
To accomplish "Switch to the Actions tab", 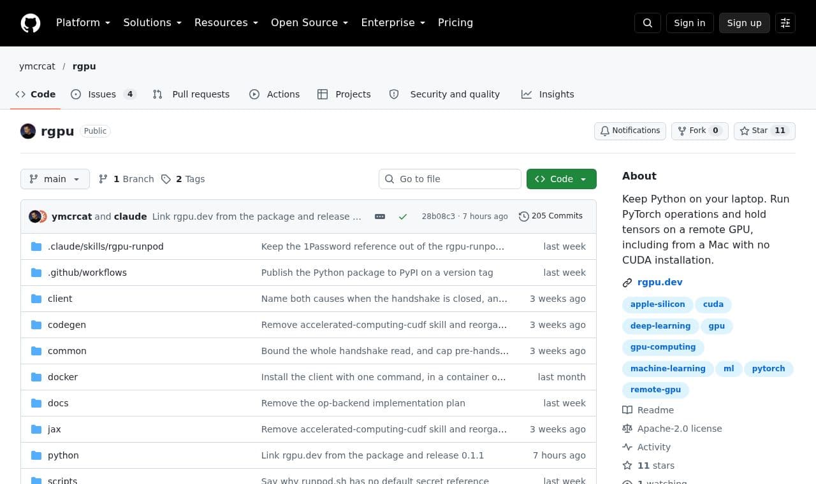I will click(274, 94).
